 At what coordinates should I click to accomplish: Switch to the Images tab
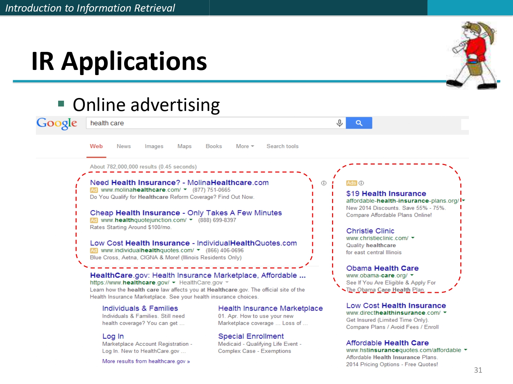154,146
